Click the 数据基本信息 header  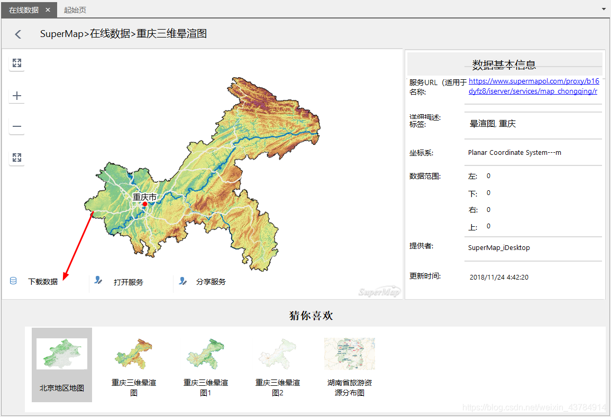(x=504, y=64)
